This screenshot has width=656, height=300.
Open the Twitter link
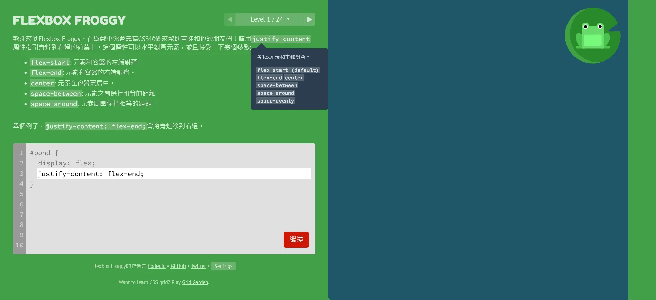(x=198, y=266)
